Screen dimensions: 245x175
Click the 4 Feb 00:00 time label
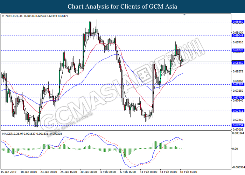[x=108, y=172]
